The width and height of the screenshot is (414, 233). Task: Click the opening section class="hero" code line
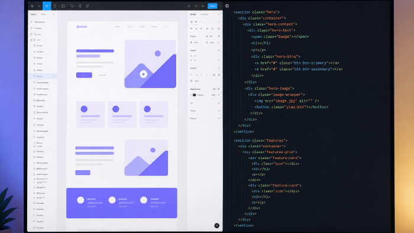tap(256, 12)
